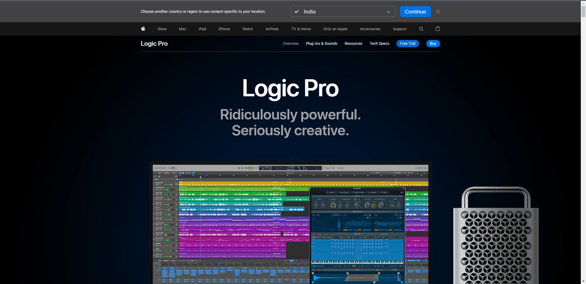Go to the iPhone section

(224, 29)
